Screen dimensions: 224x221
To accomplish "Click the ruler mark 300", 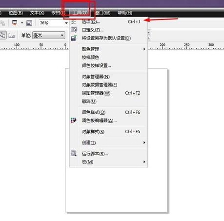I will coord(211,45).
